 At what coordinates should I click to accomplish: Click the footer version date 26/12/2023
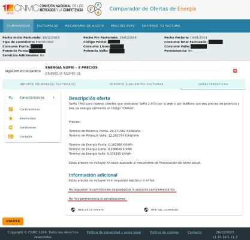tap(225, 232)
